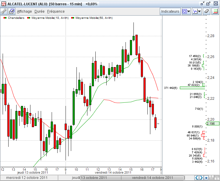
Task: Click the 371 442(6) volume bar
Action: click(x=192, y=88)
